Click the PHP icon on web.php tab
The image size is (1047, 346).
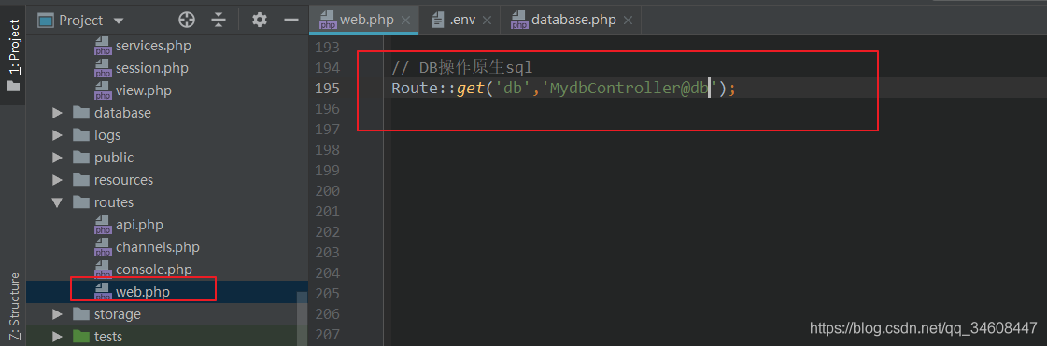[x=328, y=21]
